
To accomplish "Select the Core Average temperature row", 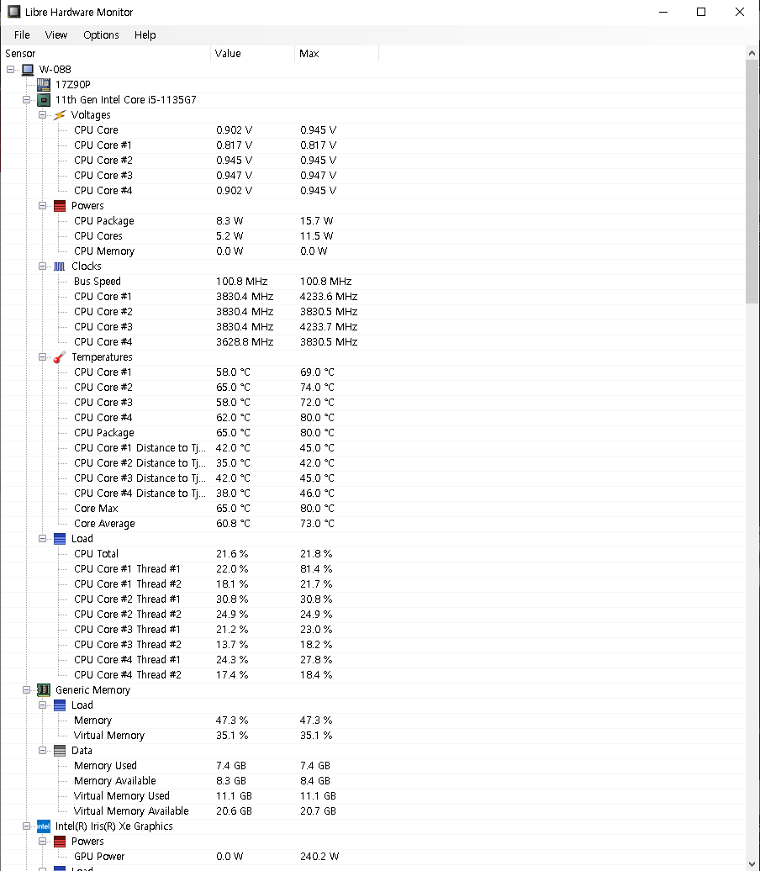I will point(372,524).
